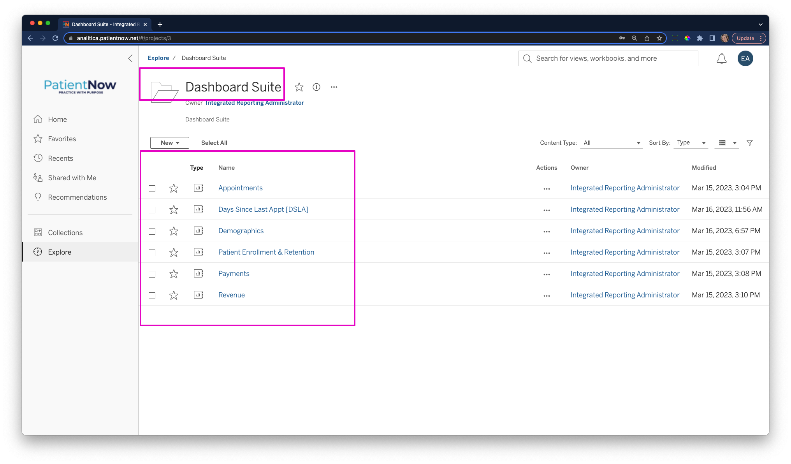Click the Patient Enrollment & Retention icon
This screenshot has width=791, height=464.
point(197,252)
